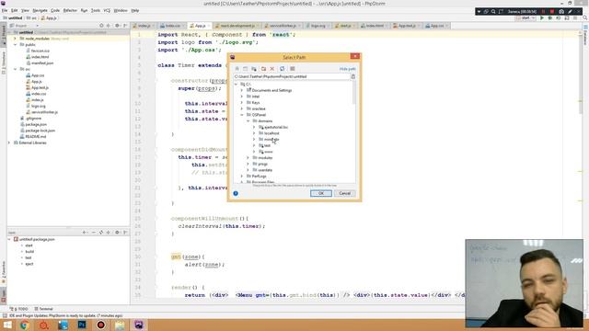Expand the node_modules folder in project tree
This screenshot has width=589, height=331.
15,39
